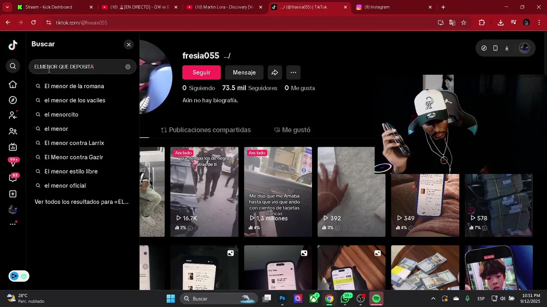Switch to Martin Lora Discovery tab

coord(224,7)
